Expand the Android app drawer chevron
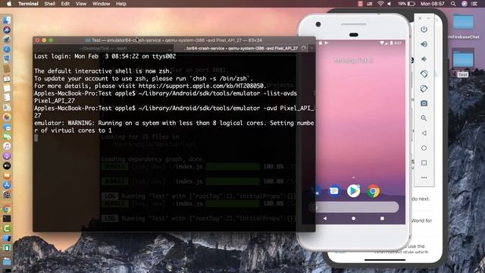Image resolution: width=485 pixels, height=273 pixels. pyautogui.click(x=353, y=177)
